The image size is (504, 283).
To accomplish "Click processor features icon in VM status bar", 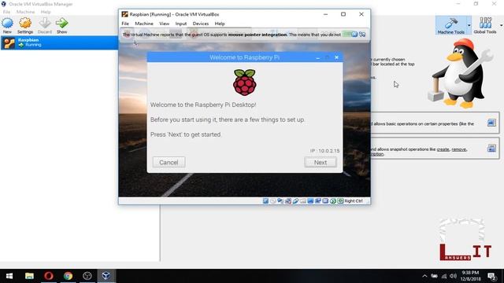I will tap(325, 201).
